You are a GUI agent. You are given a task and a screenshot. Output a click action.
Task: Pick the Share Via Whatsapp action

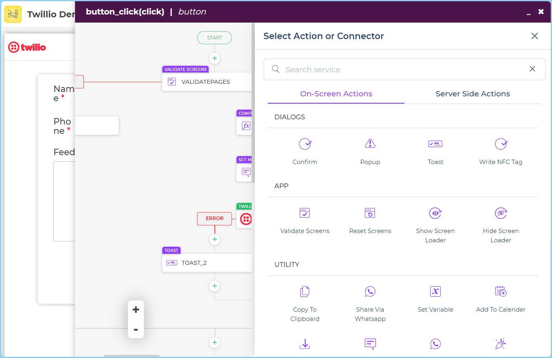click(370, 302)
